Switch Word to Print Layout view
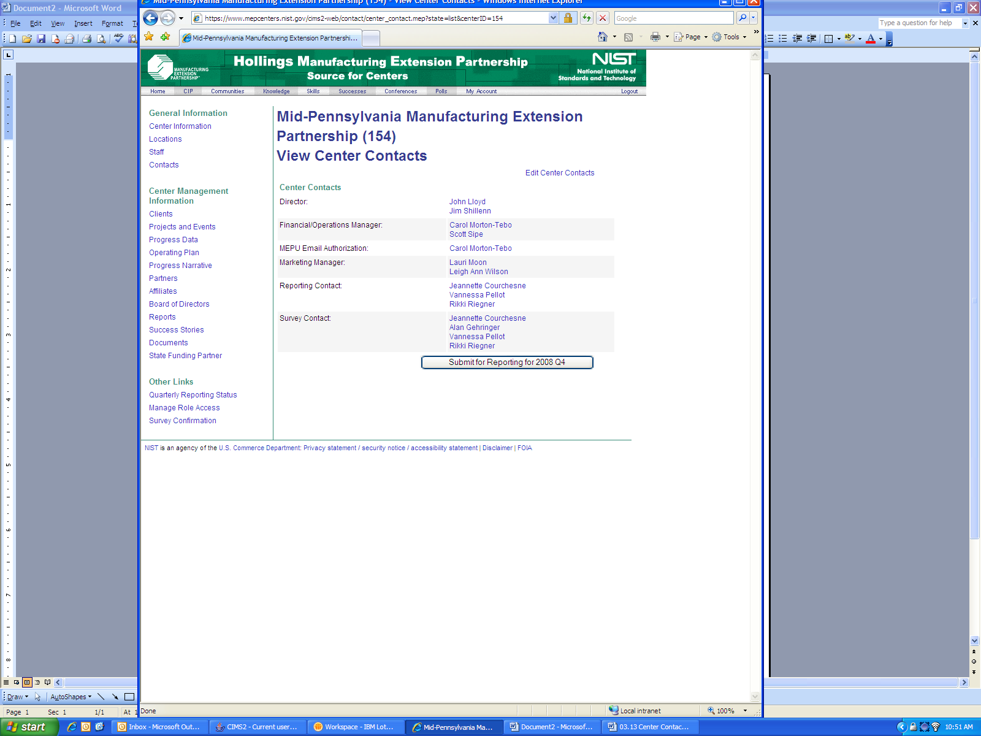Viewport: 981px width, 736px height. coord(27,682)
